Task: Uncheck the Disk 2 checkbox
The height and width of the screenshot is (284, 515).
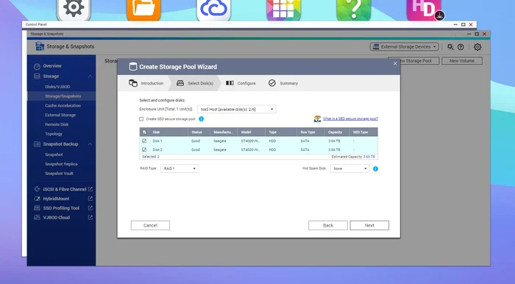Action: click(x=144, y=149)
